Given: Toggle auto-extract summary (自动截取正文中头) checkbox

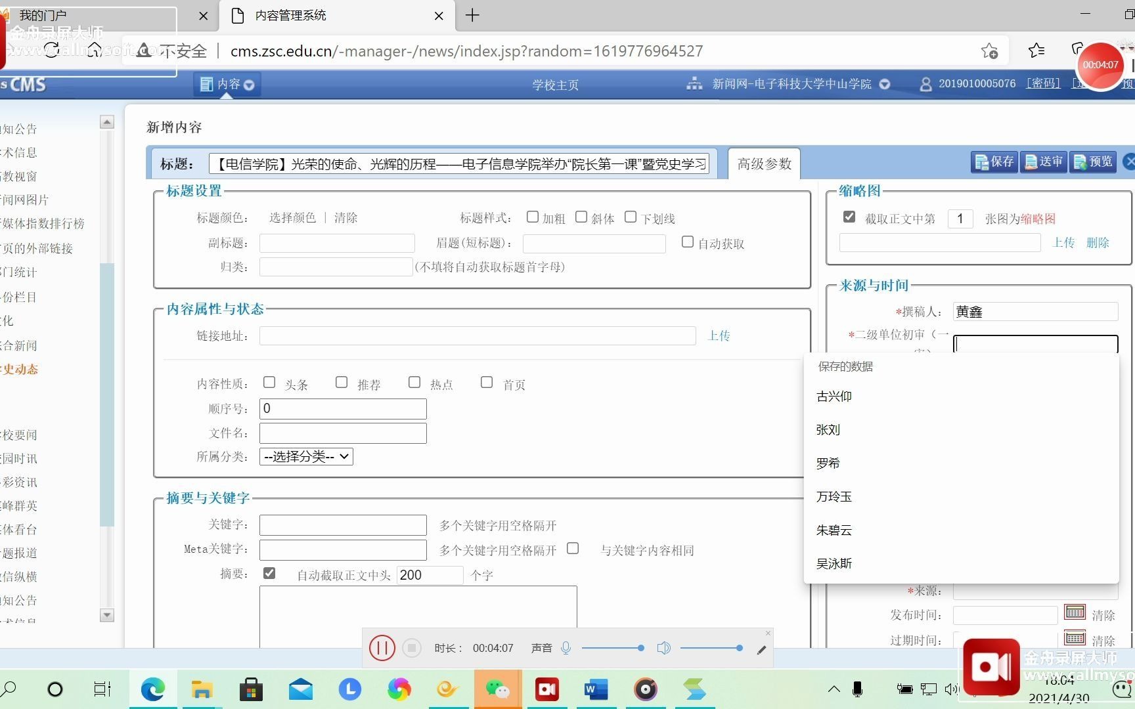Looking at the screenshot, I should [x=269, y=573].
